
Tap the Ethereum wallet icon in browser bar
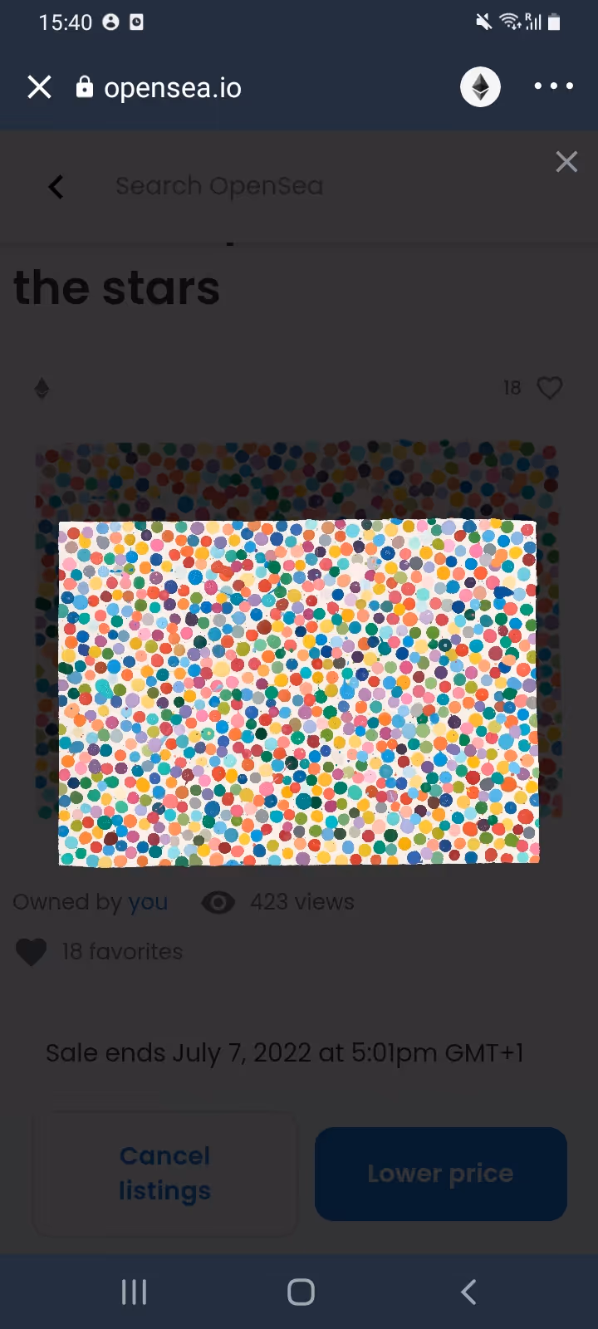coord(480,86)
